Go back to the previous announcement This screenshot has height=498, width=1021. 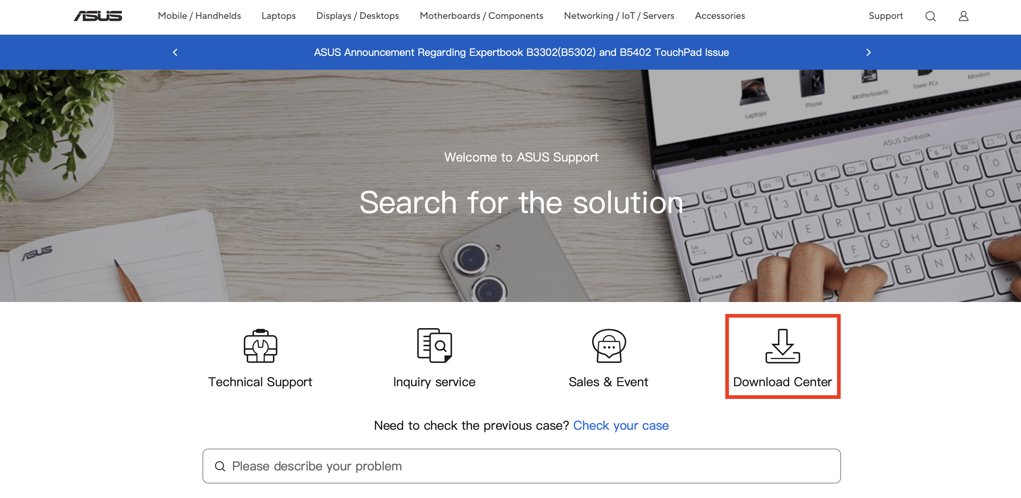point(175,52)
